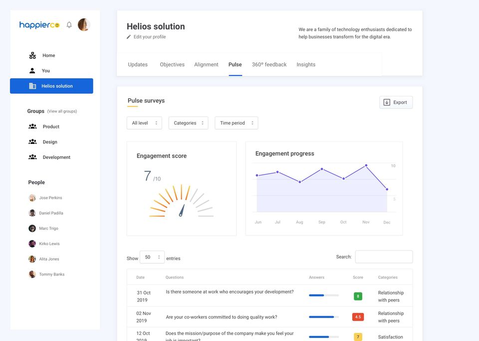Open the Product group label
Viewport: 479px width, 341px height.
click(x=51, y=126)
